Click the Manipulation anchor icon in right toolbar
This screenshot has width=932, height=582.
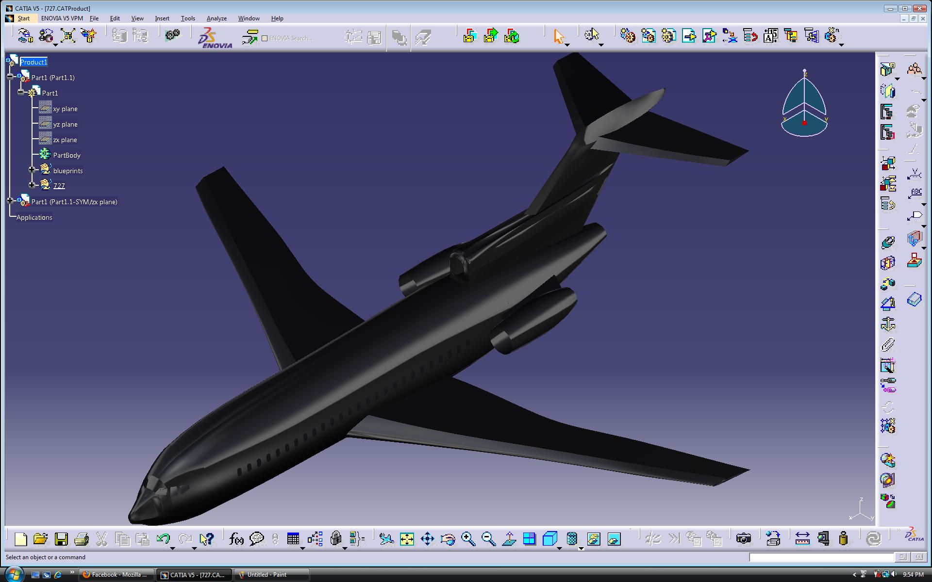pyautogui.click(x=888, y=324)
